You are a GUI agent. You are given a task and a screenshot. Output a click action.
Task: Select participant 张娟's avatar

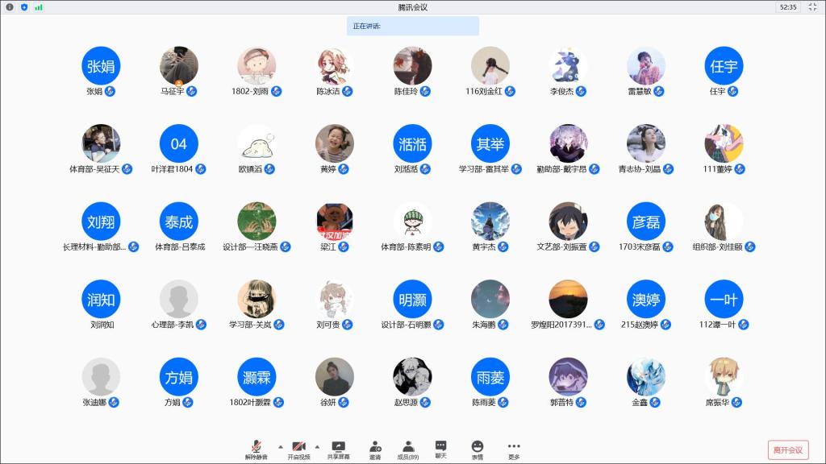click(x=101, y=66)
